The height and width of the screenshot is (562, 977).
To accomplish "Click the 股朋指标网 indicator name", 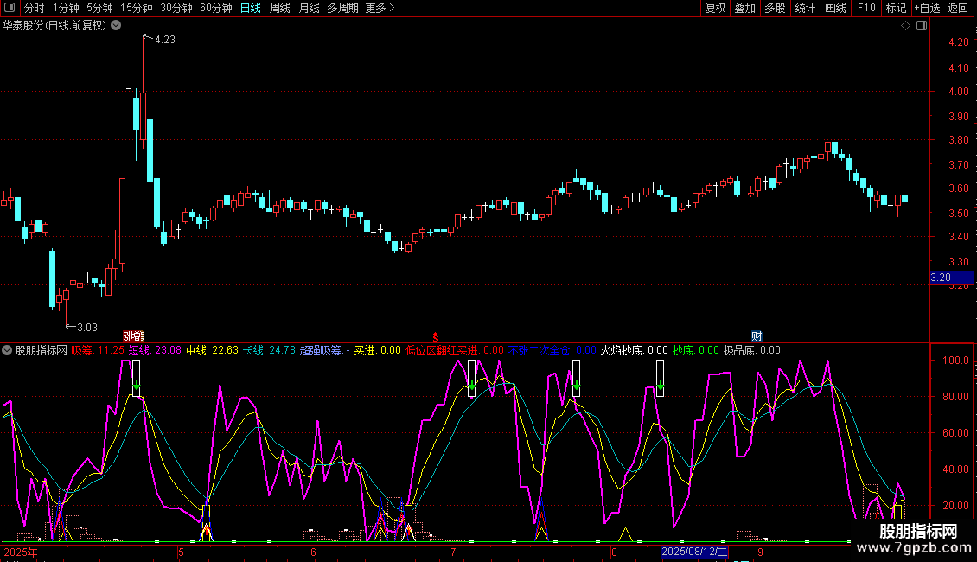I will [42, 350].
